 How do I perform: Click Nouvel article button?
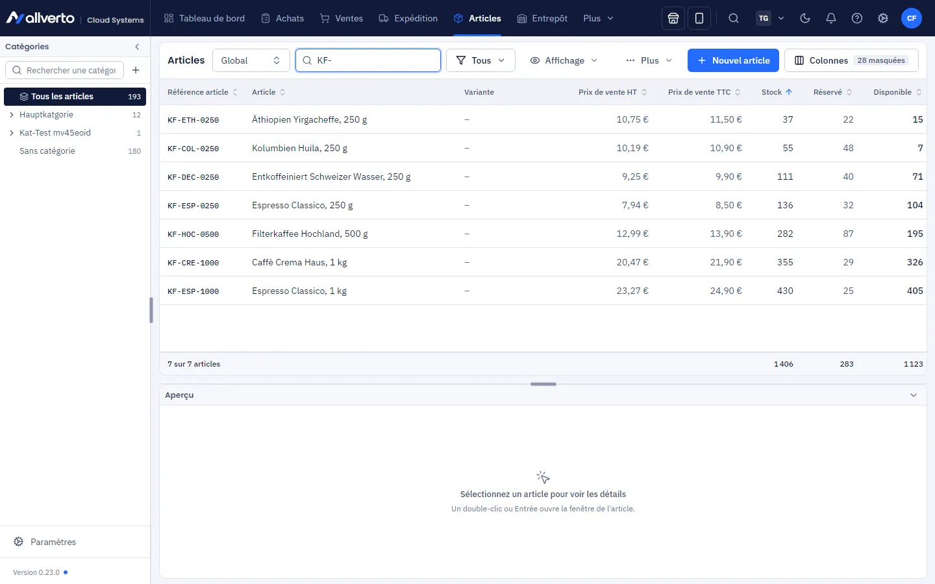click(733, 60)
